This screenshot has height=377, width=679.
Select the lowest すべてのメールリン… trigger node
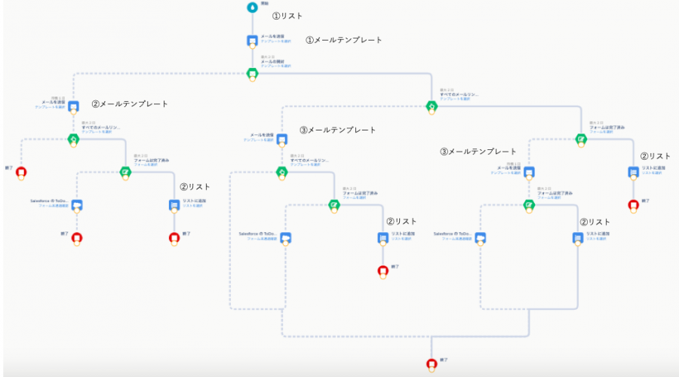(282, 172)
